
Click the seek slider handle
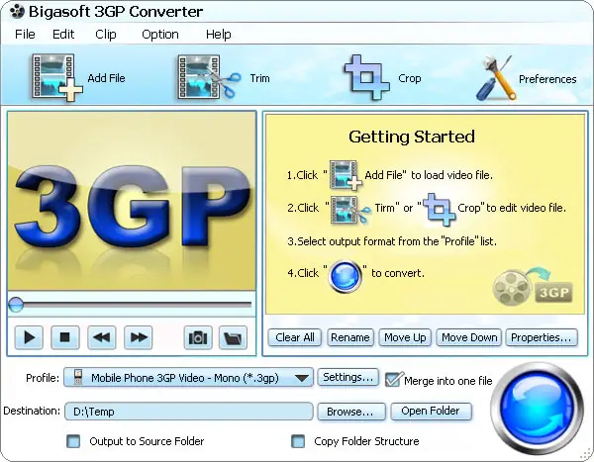point(16,305)
